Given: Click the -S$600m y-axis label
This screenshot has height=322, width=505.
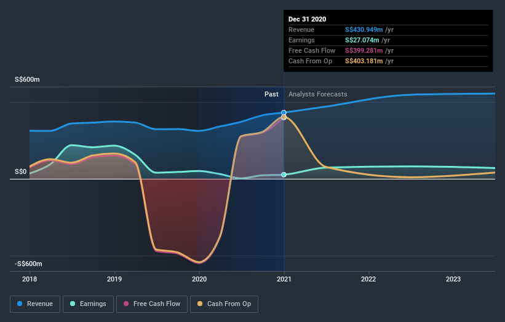Looking at the screenshot, I should [28, 264].
